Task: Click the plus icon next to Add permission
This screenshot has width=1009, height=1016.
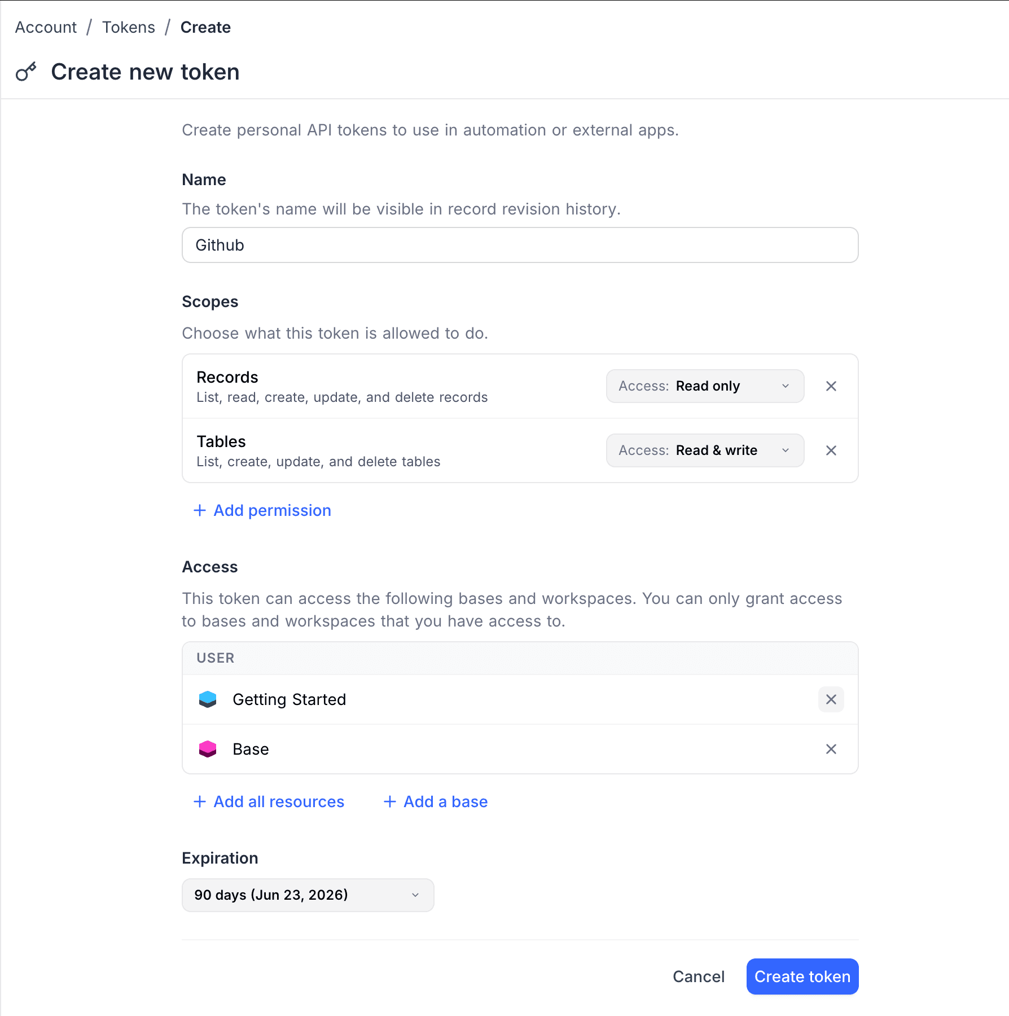Action: click(200, 510)
